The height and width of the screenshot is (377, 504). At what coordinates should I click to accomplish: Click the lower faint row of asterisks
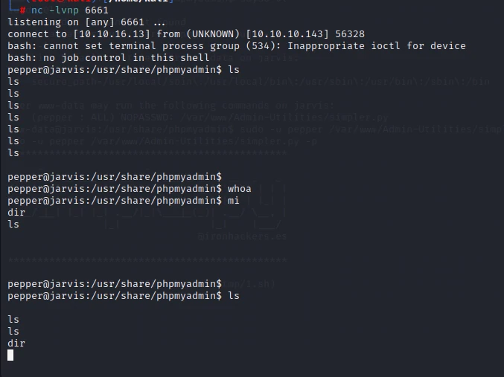[147, 260]
